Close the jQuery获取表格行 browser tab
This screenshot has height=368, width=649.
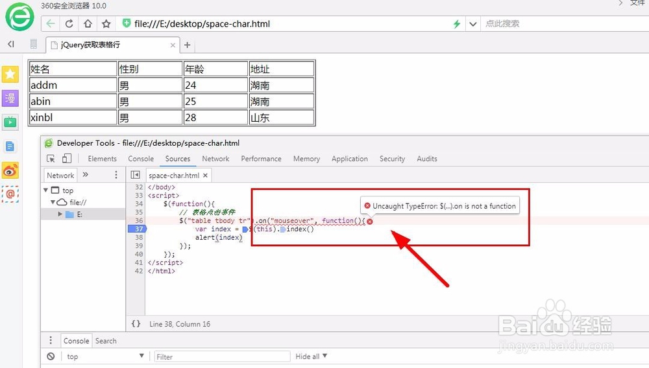pos(173,45)
